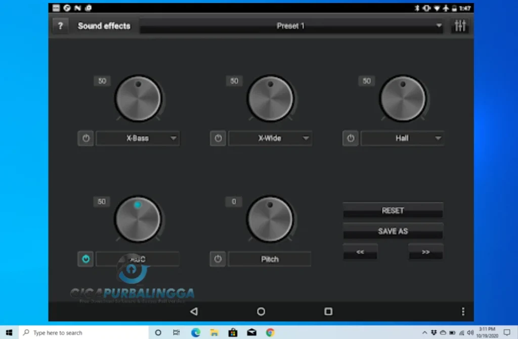Image resolution: width=518 pixels, height=339 pixels.
Task: Enable the X-Bass effect power toggle
Action: coord(85,138)
